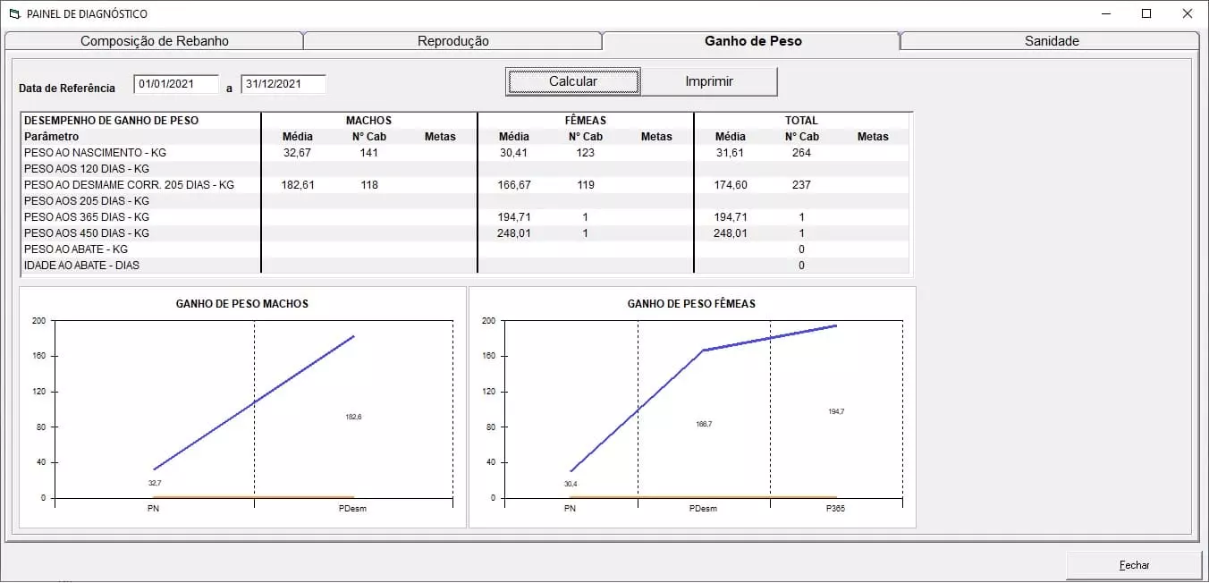This screenshot has height=583, width=1209.
Task: Minimize the diagnostic panel window
Action: [1105, 13]
